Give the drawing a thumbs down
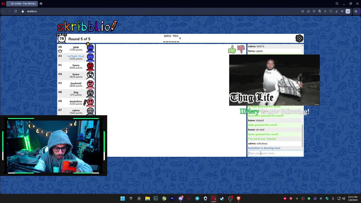This screenshot has height=203, width=361. click(241, 49)
